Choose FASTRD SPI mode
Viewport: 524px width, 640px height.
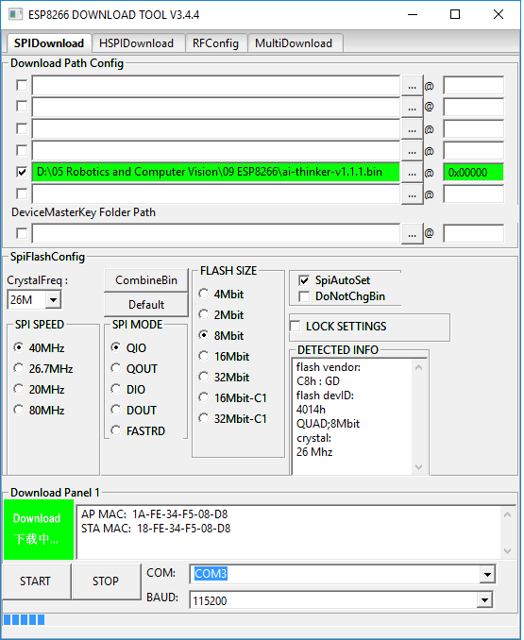click(x=138, y=431)
